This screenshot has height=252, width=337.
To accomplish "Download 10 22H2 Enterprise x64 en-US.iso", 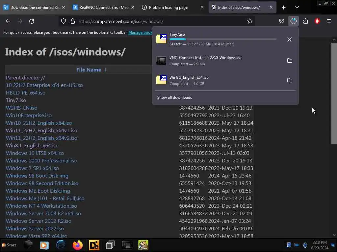I will (x=44, y=85).
